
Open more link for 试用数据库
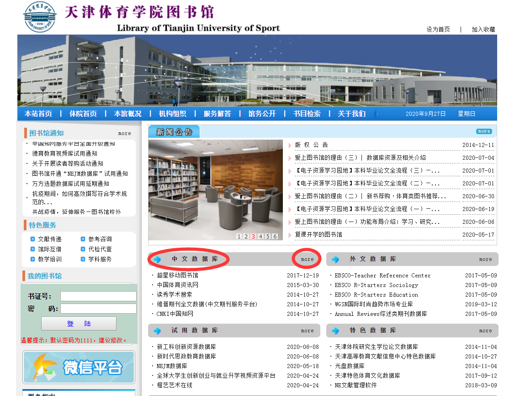tap(307, 331)
